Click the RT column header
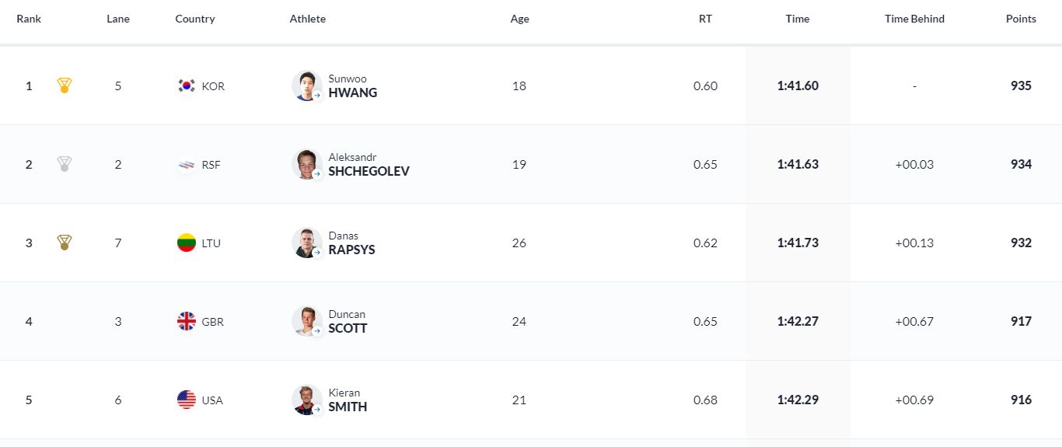1062x447 pixels. pyautogui.click(x=705, y=19)
